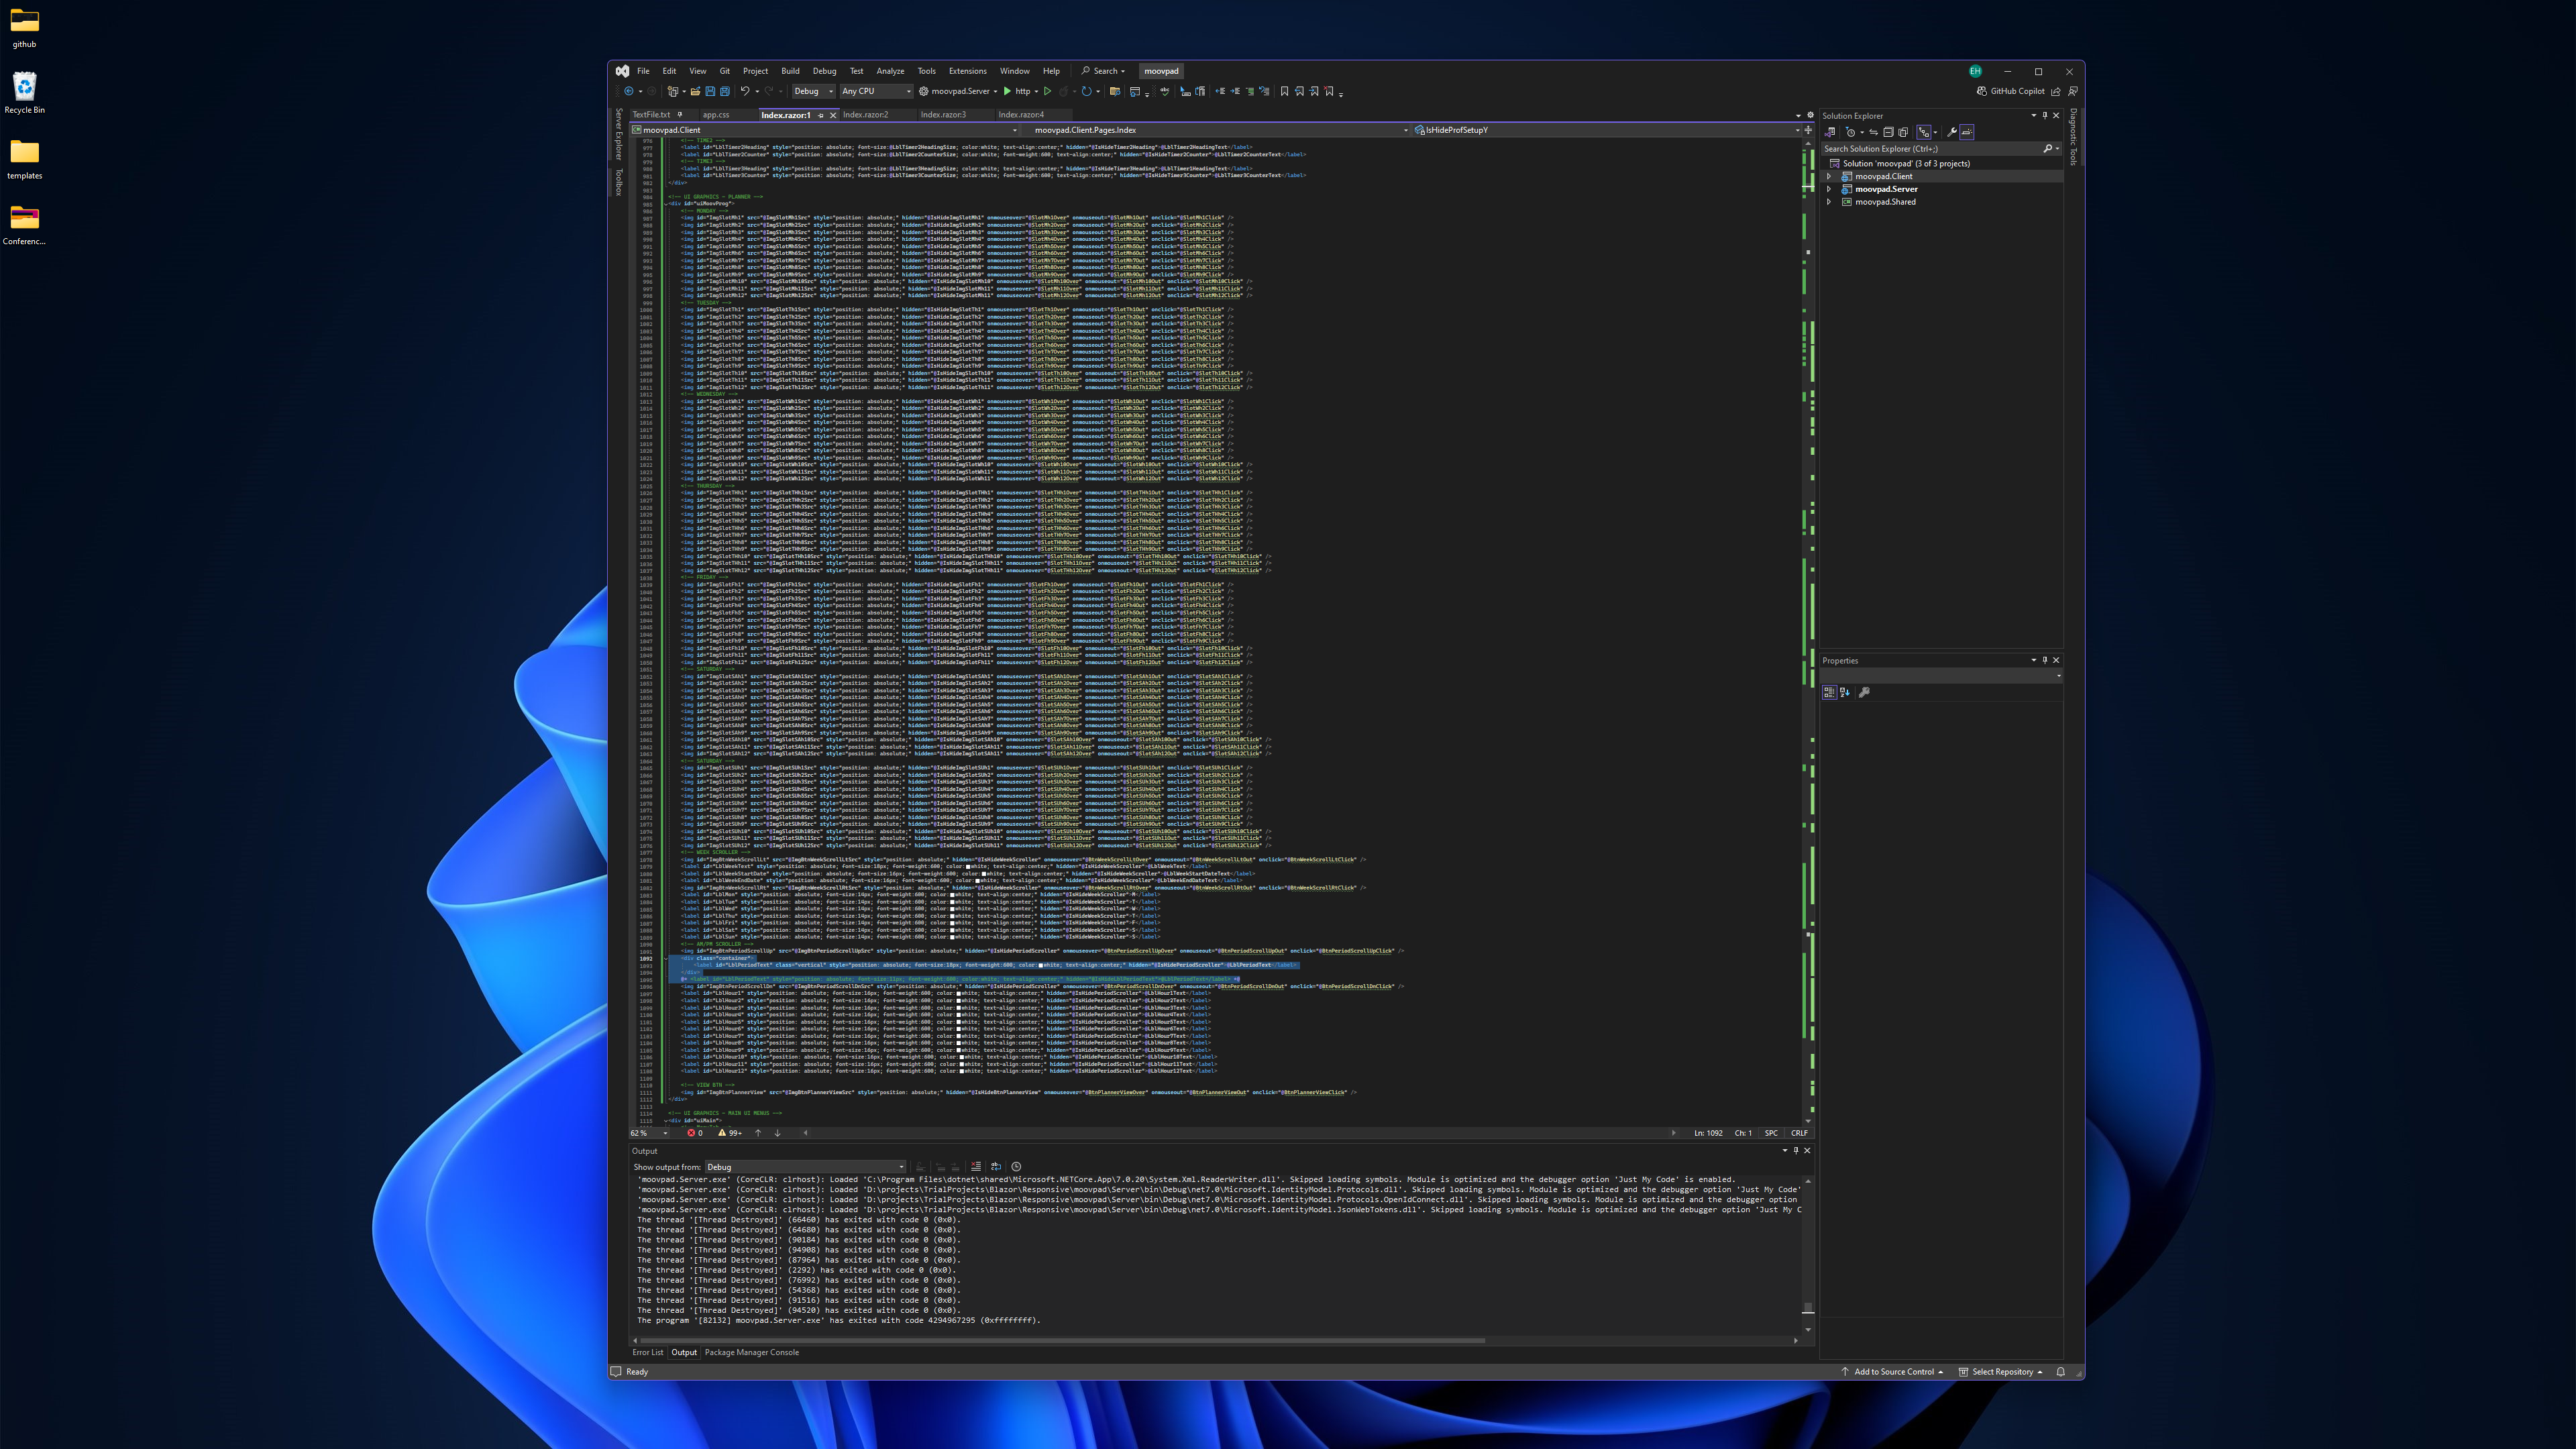Click the Live Share icon

pos(2056,91)
